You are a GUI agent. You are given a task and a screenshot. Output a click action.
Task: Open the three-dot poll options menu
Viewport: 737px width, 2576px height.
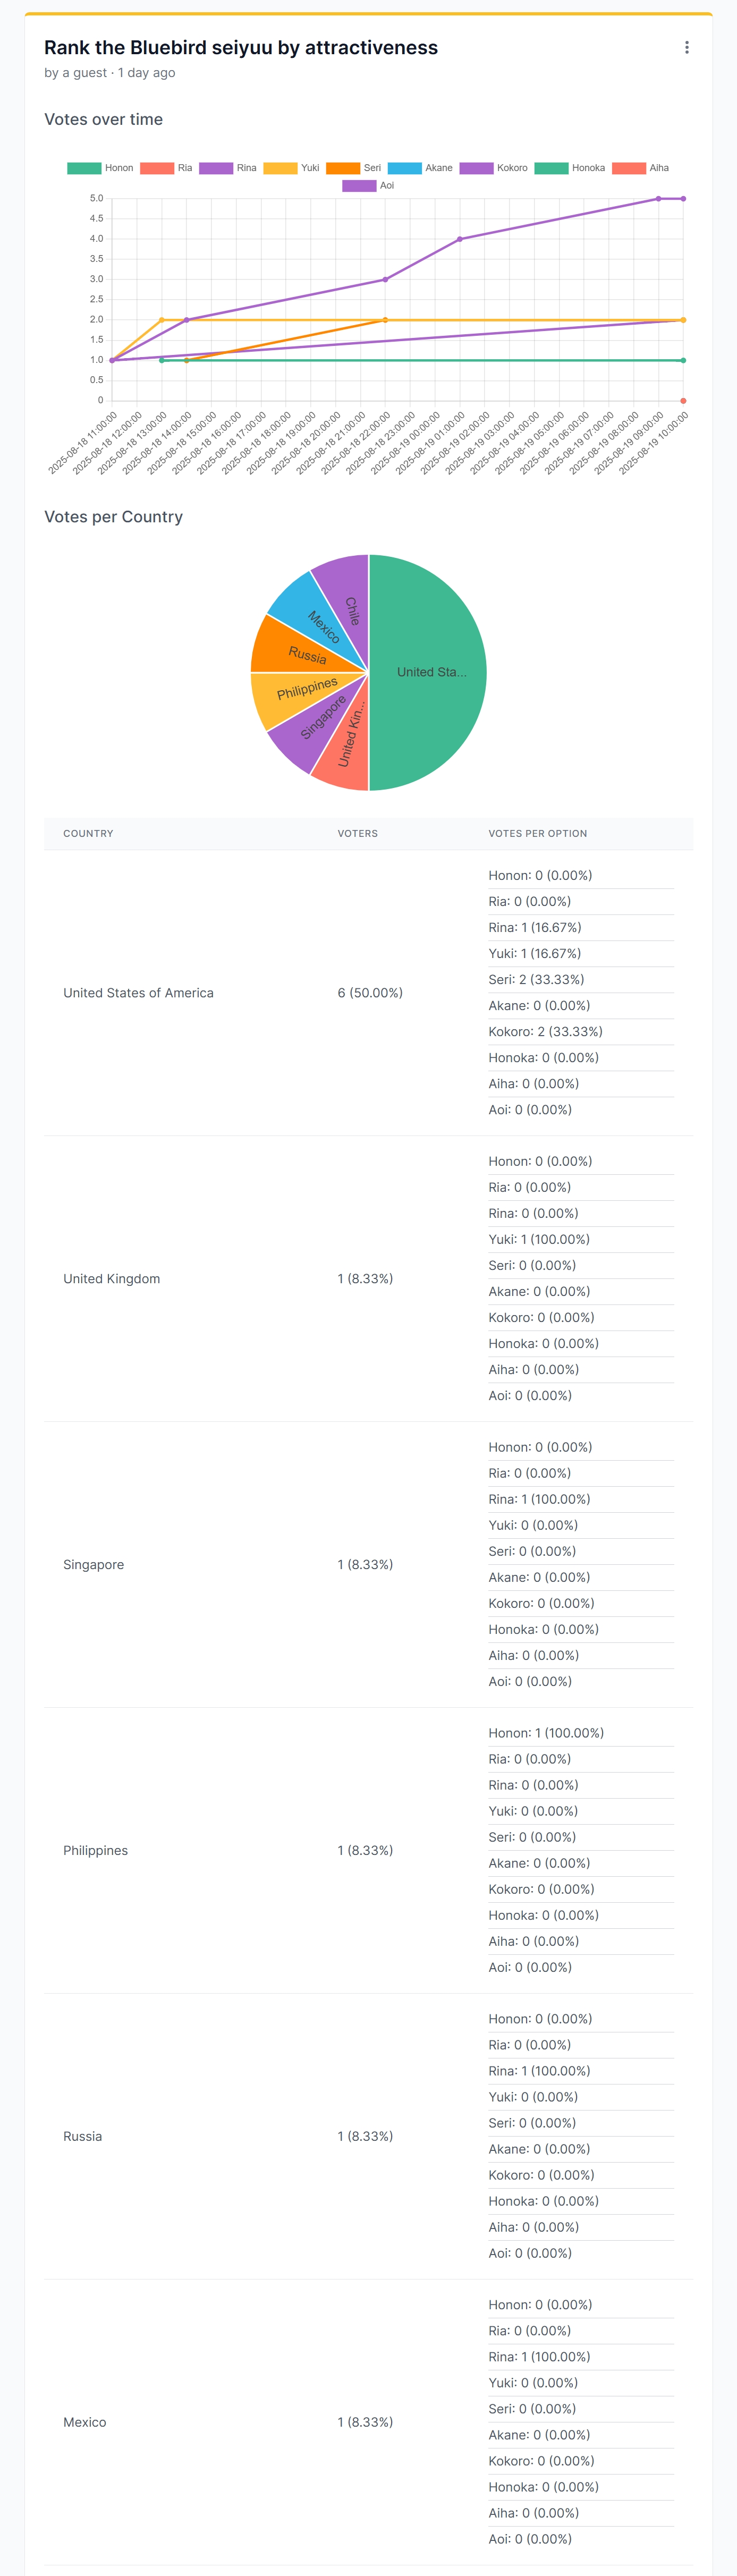[x=686, y=48]
